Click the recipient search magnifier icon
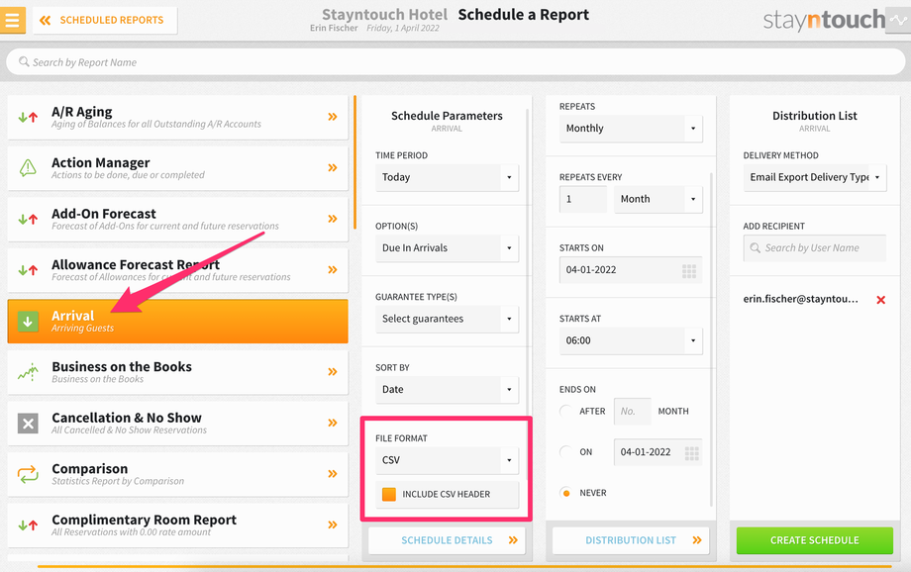 (x=756, y=248)
